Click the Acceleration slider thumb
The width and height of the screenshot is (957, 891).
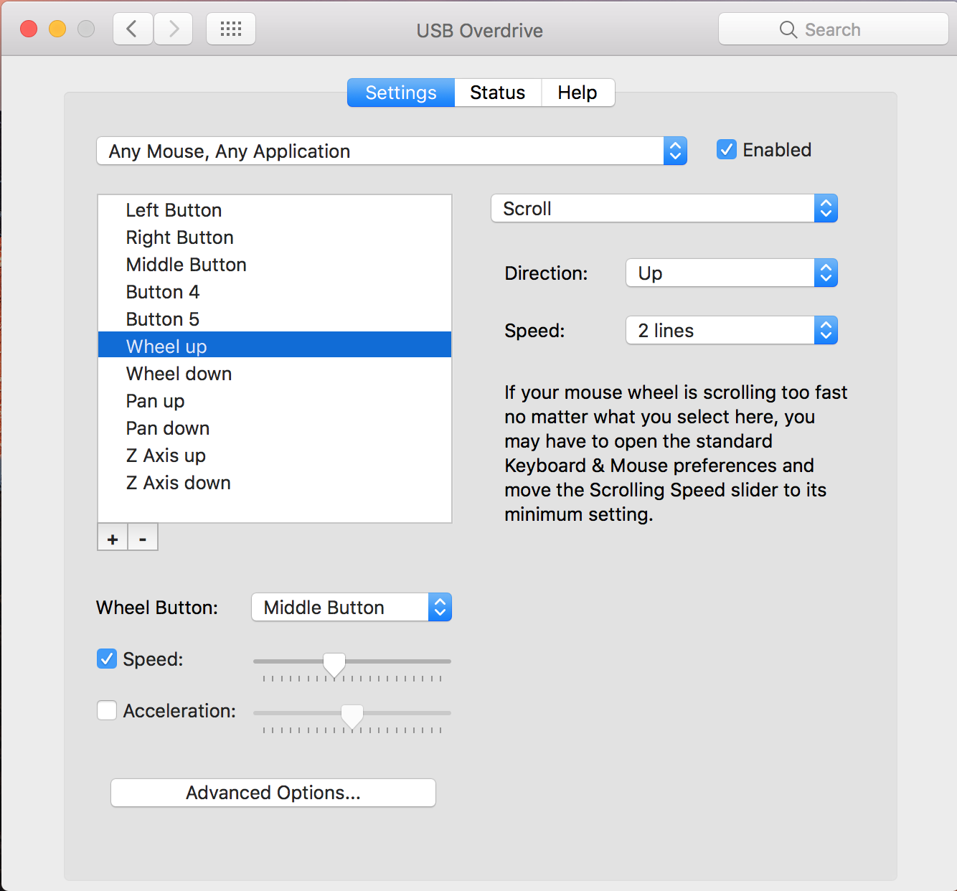click(352, 716)
